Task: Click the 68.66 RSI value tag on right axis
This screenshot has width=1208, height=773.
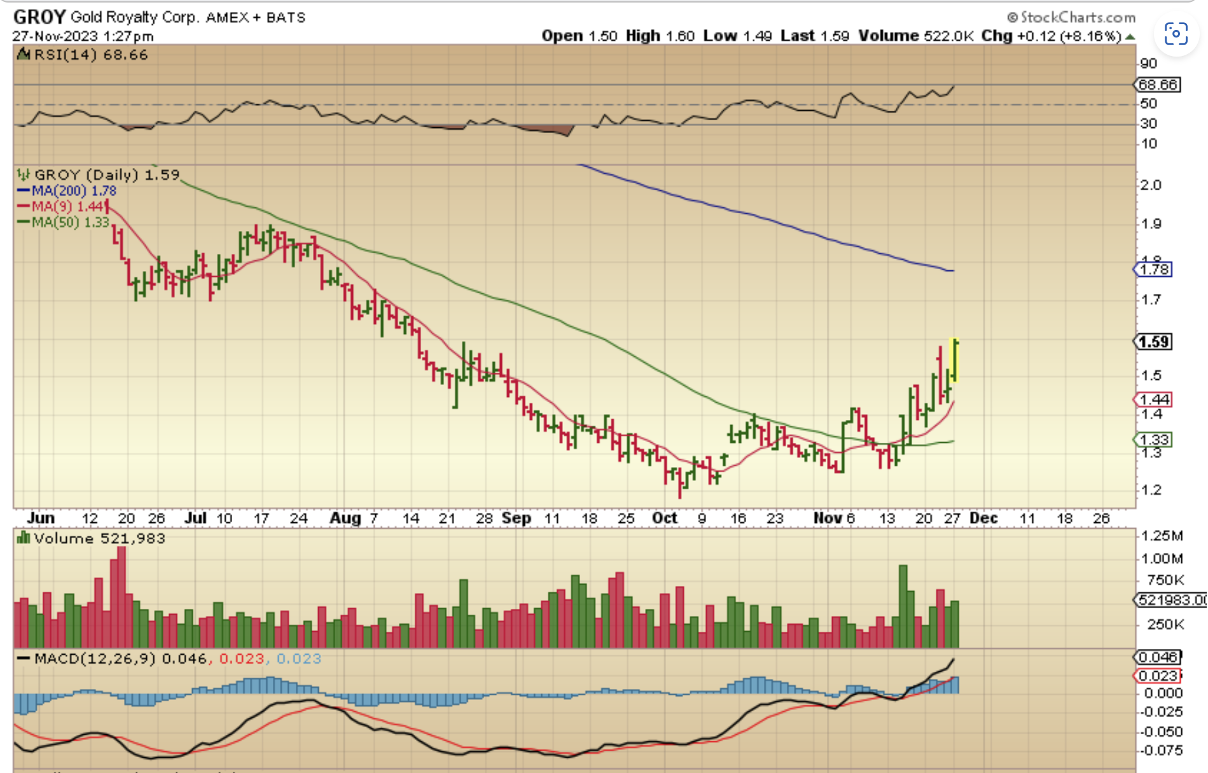Action: coord(1158,85)
